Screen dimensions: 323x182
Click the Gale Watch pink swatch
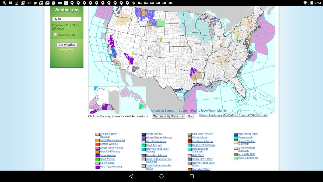tap(190, 156)
